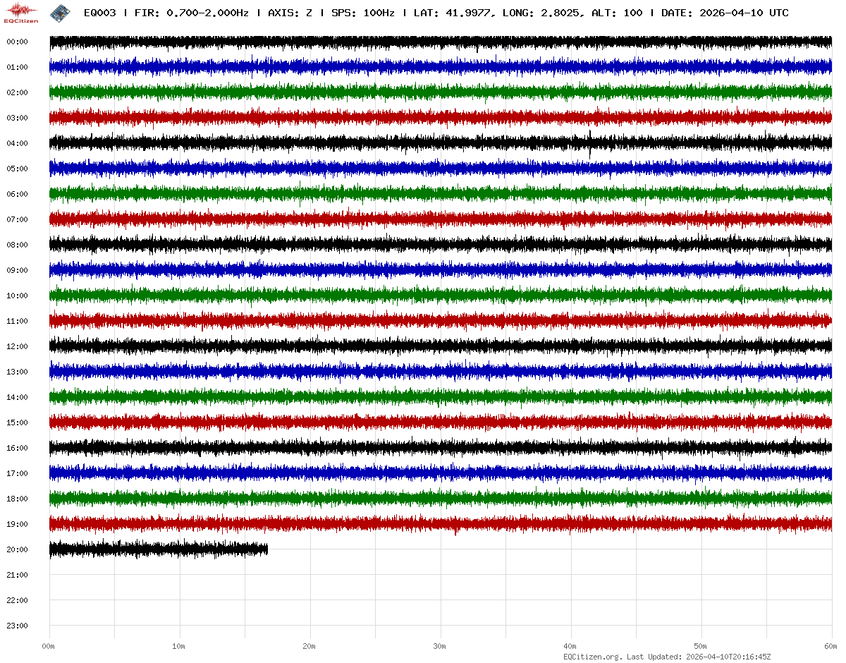This screenshot has height=663, width=846.
Task: Click the 60m tick on the minute axis
Action: 831,646
